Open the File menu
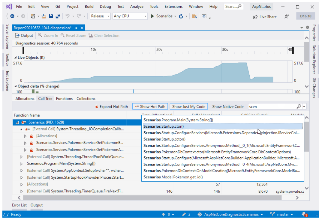Image resolution: width=322 pixels, height=220 pixels. pyautogui.click(x=19, y=7)
